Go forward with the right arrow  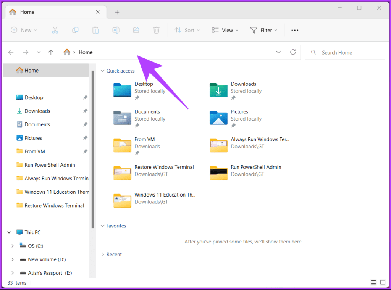tap(26, 52)
